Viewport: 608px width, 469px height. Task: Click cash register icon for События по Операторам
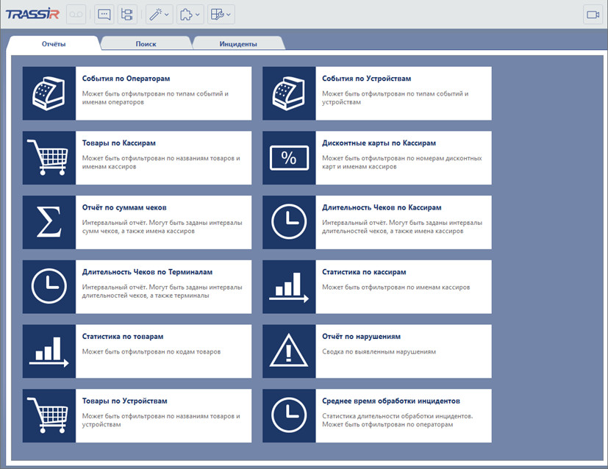[49, 93]
